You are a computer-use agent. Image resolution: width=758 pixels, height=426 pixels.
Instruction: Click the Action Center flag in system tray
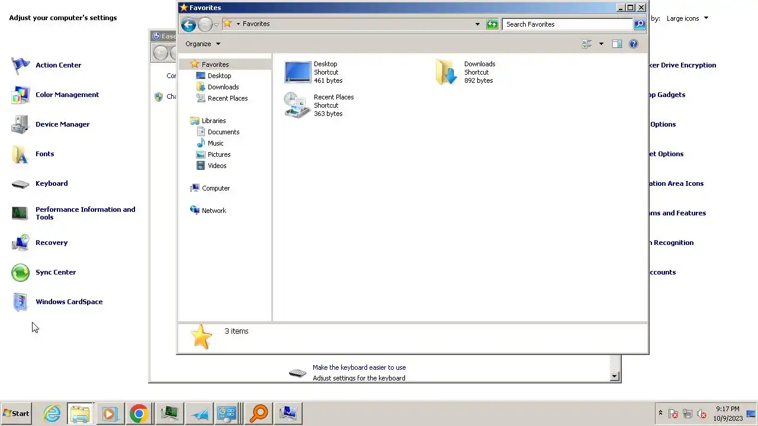pyautogui.click(x=673, y=414)
